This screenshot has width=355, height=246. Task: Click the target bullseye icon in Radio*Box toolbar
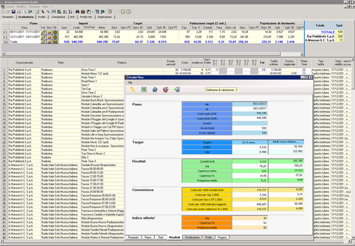[x=166, y=90]
